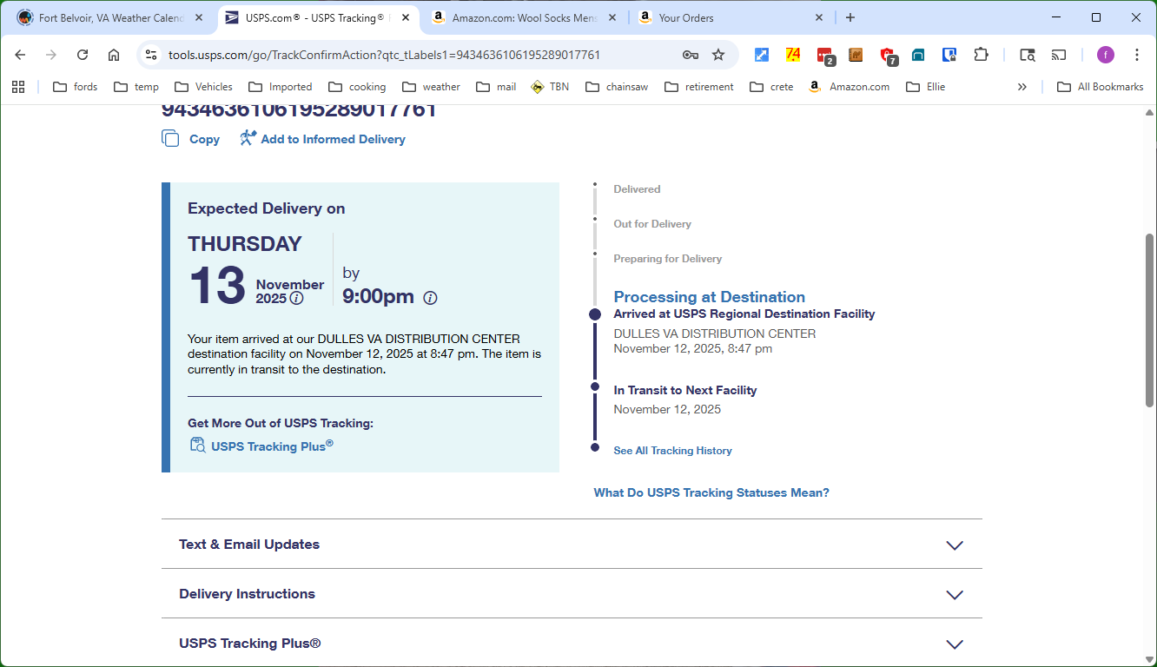Click the info icon beside the 2025 date
1157x667 pixels.
[296, 299]
